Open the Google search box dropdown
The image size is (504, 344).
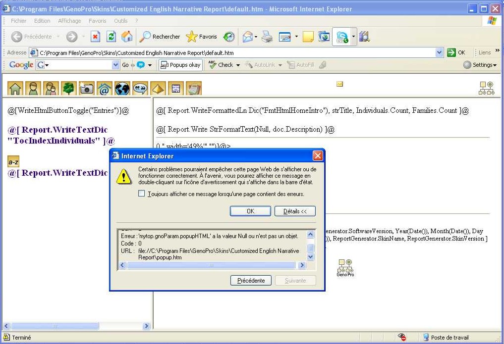[116, 65]
